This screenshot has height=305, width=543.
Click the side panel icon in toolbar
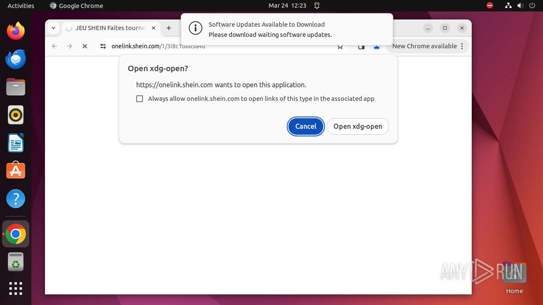(x=361, y=47)
